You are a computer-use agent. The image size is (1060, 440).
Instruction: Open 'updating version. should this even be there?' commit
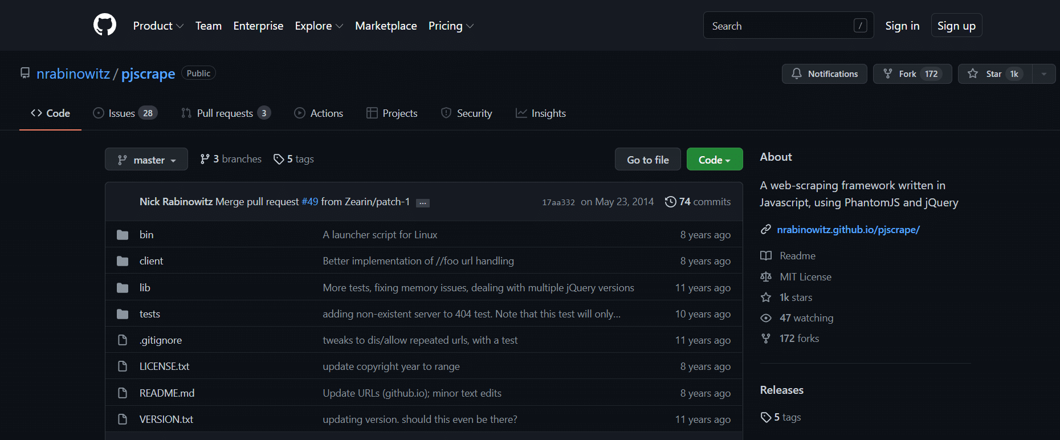[x=420, y=419]
